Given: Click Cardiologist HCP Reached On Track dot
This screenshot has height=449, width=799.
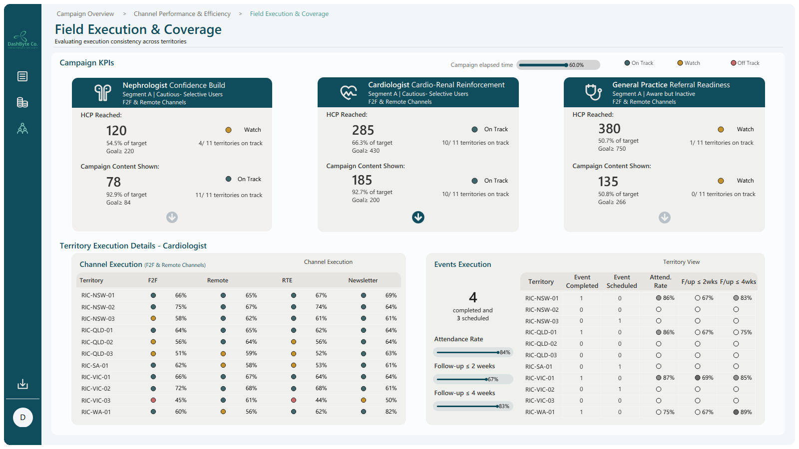Looking at the screenshot, I should [x=474, y=129].
